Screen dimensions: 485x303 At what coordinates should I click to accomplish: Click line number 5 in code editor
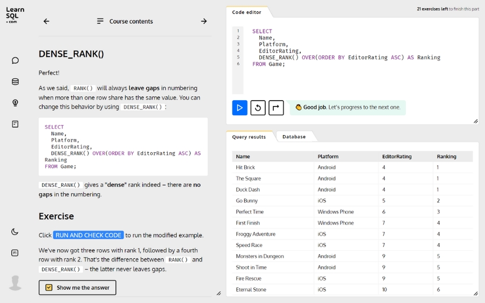click(238, 57)
